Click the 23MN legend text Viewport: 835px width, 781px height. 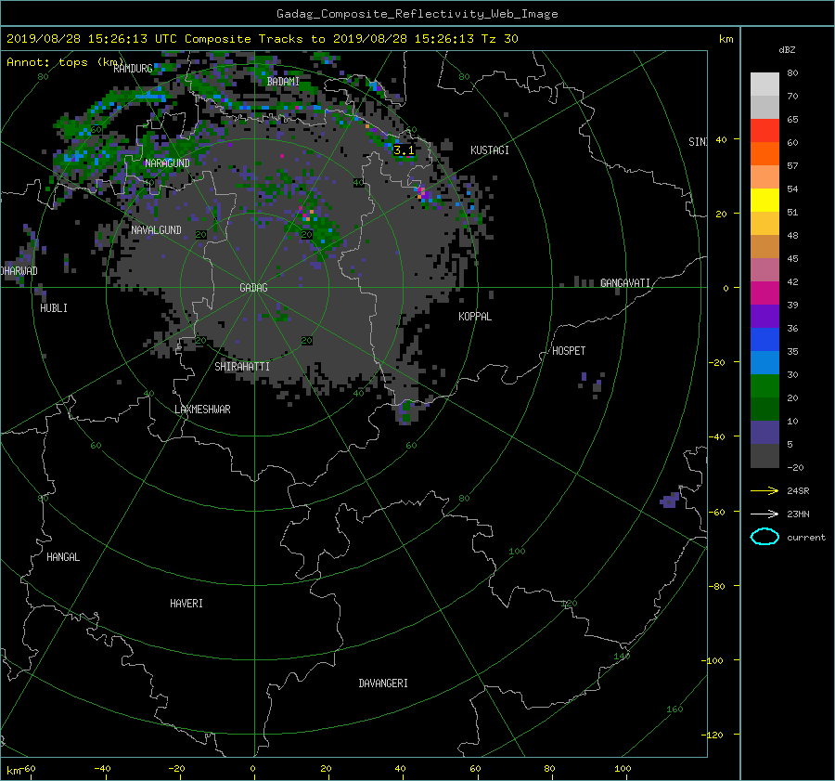798,514
